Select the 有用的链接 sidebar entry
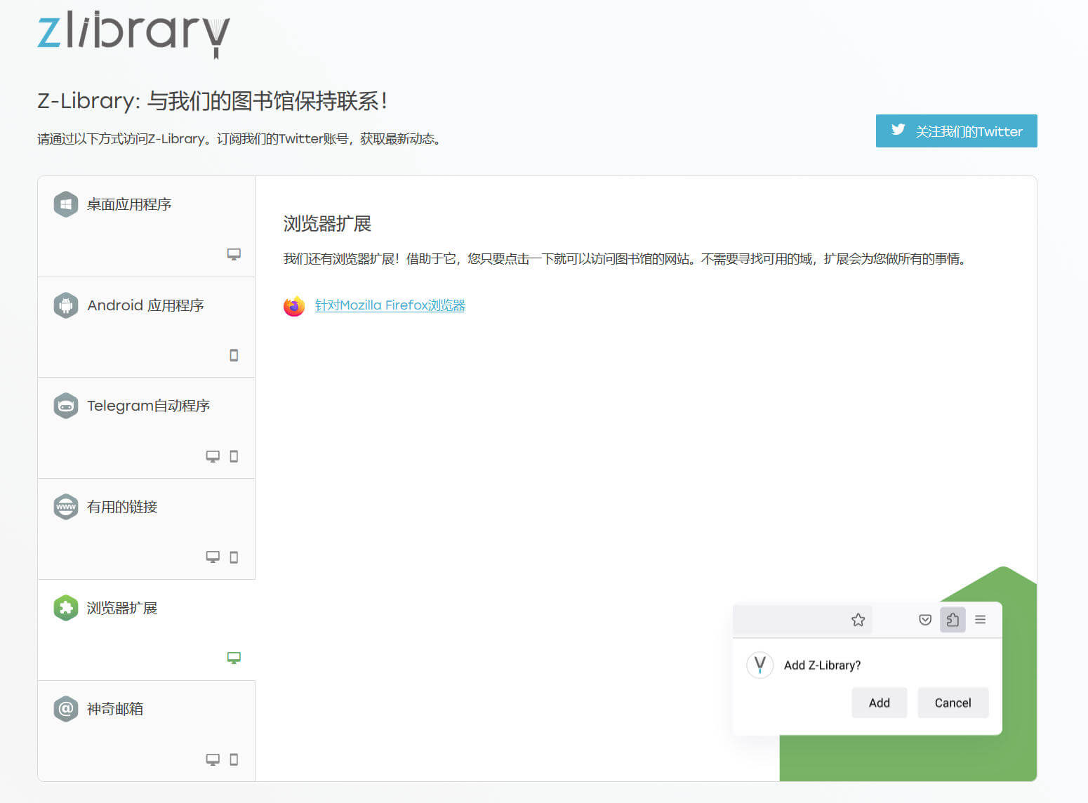Image resolution: width=1088 pixels, height=803 pixels. tap(123, 507)
